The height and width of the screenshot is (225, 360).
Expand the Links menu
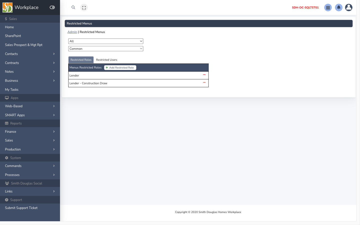(30, 191)
